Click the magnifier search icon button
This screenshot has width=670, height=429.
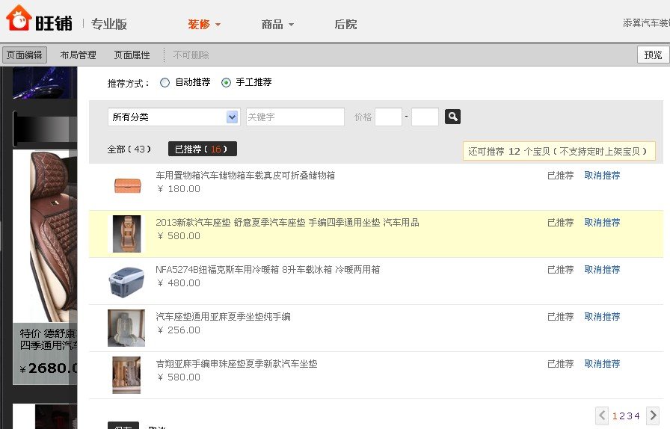coord(452,117)
